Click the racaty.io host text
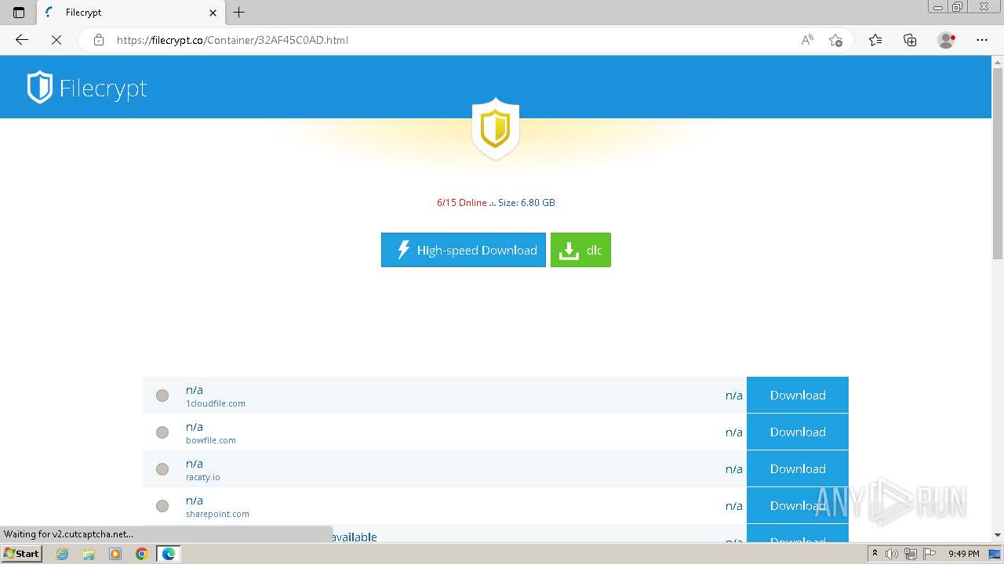Screen dimensions: 1004x564 pos(203,477)
